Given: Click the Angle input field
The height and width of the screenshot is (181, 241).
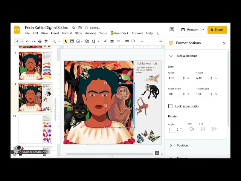Looking at the screenshot, I should point(172,129).
